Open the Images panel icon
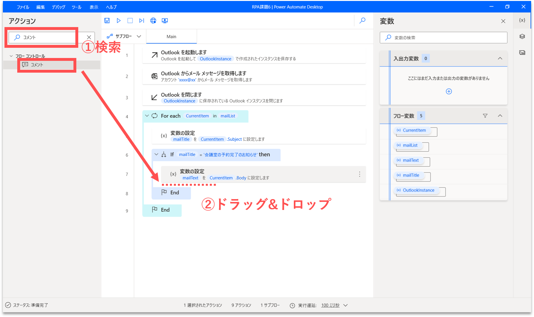The height and width of the screenshot is (317, 534). click(x=522, y=53)
